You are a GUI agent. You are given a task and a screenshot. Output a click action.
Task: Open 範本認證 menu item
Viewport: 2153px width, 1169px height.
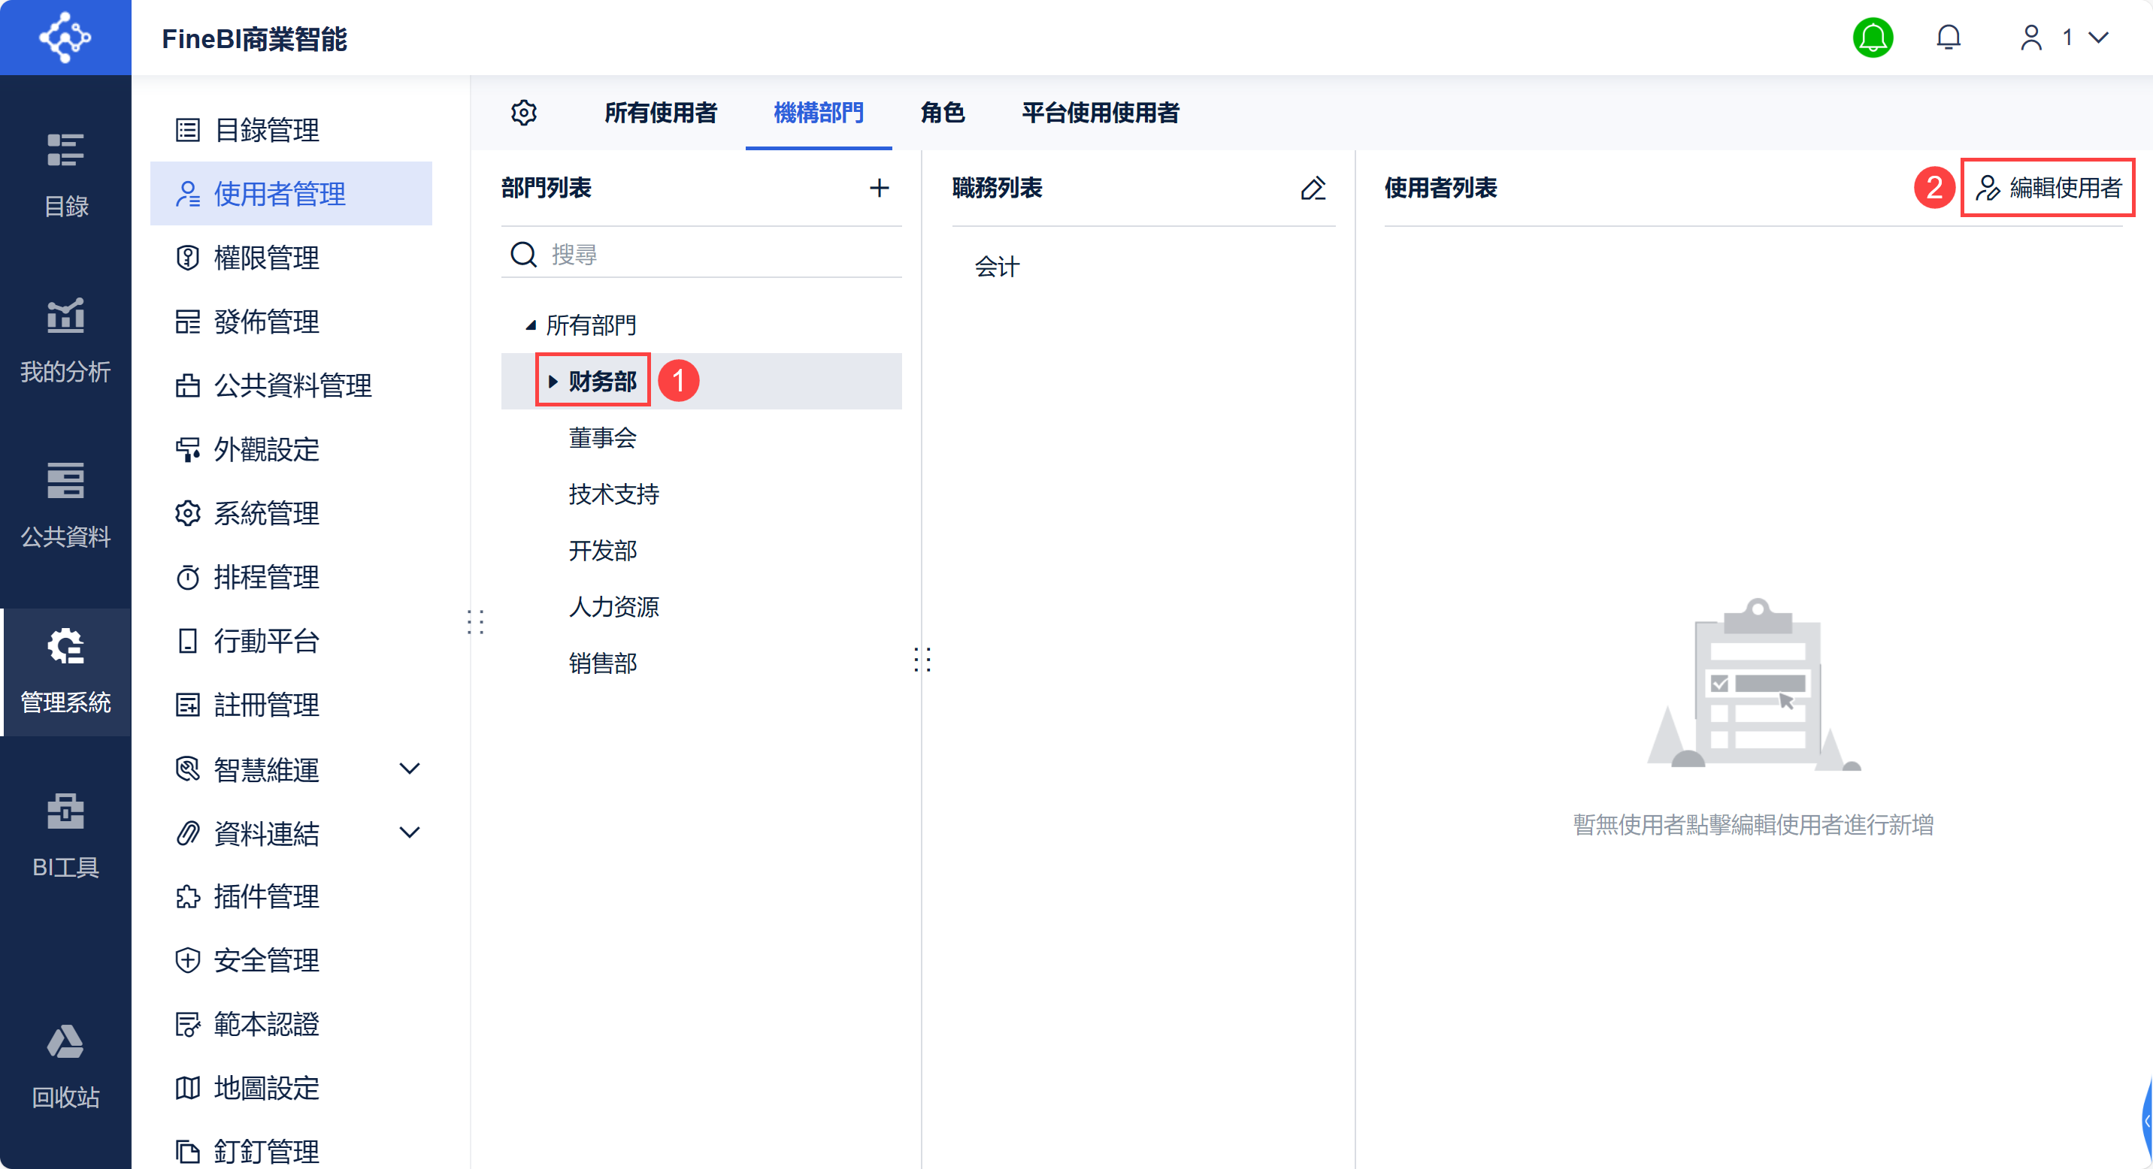click(291, 1025)
